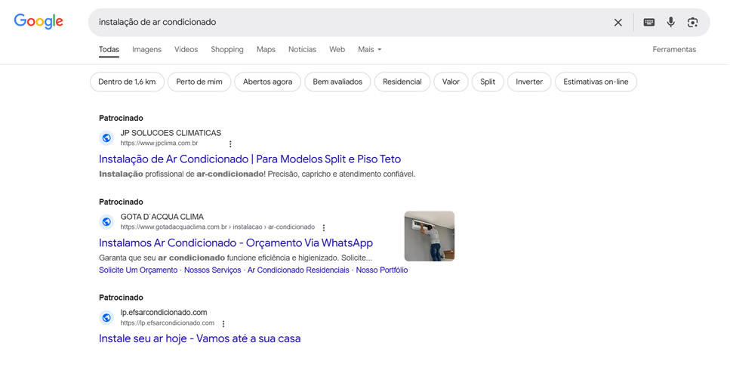Image resolution: width=730 pixels, height=392 pixels.
Task: Select the Residencial filter chip
Action: [x=402, y=82]
